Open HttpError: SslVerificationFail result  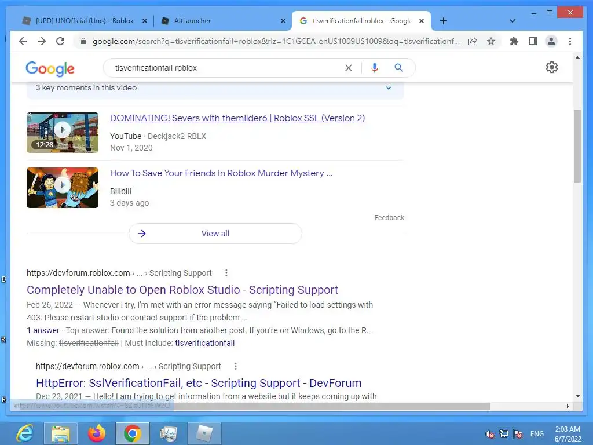tap(199, 383)
